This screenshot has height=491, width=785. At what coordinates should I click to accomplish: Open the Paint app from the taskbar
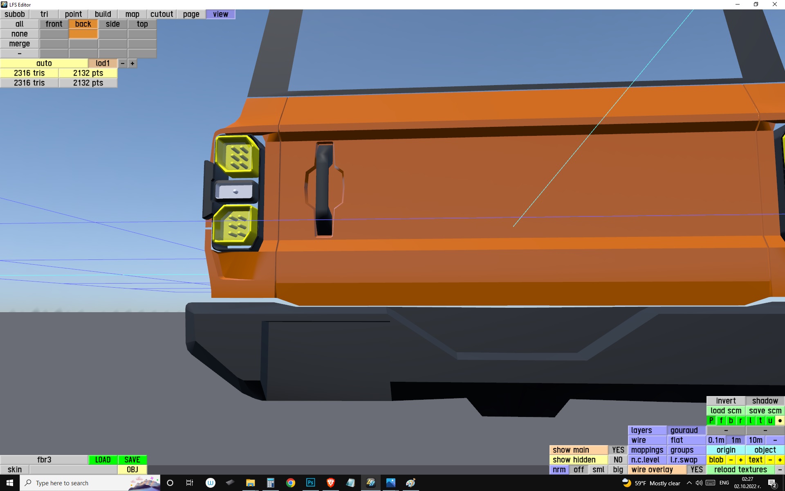[x=410, y=483]
